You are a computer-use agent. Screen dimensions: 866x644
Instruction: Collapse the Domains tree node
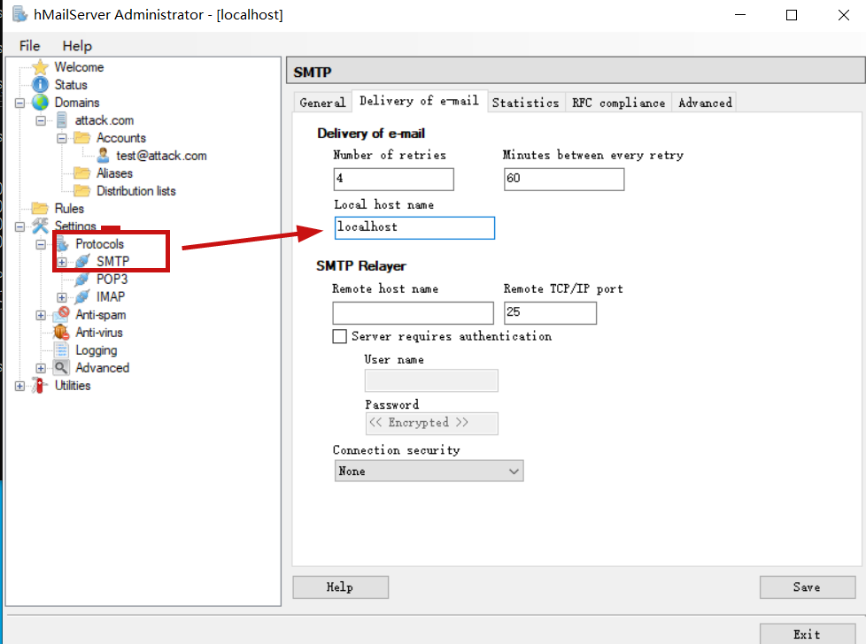pyautogui.click(x=19, y=103)
